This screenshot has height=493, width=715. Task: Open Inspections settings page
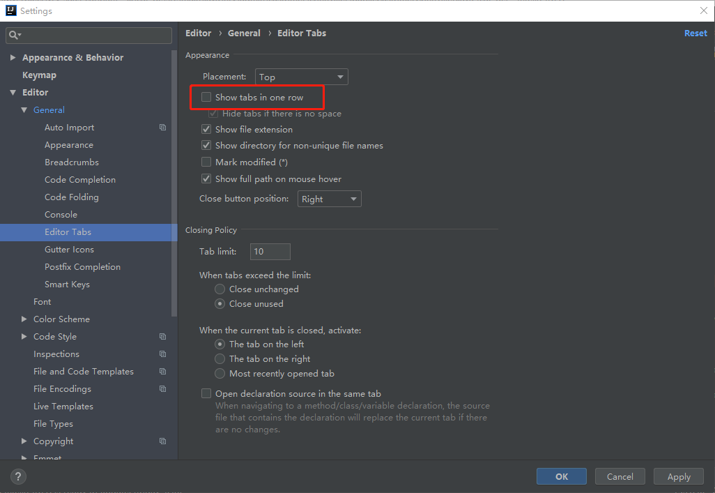56,354
